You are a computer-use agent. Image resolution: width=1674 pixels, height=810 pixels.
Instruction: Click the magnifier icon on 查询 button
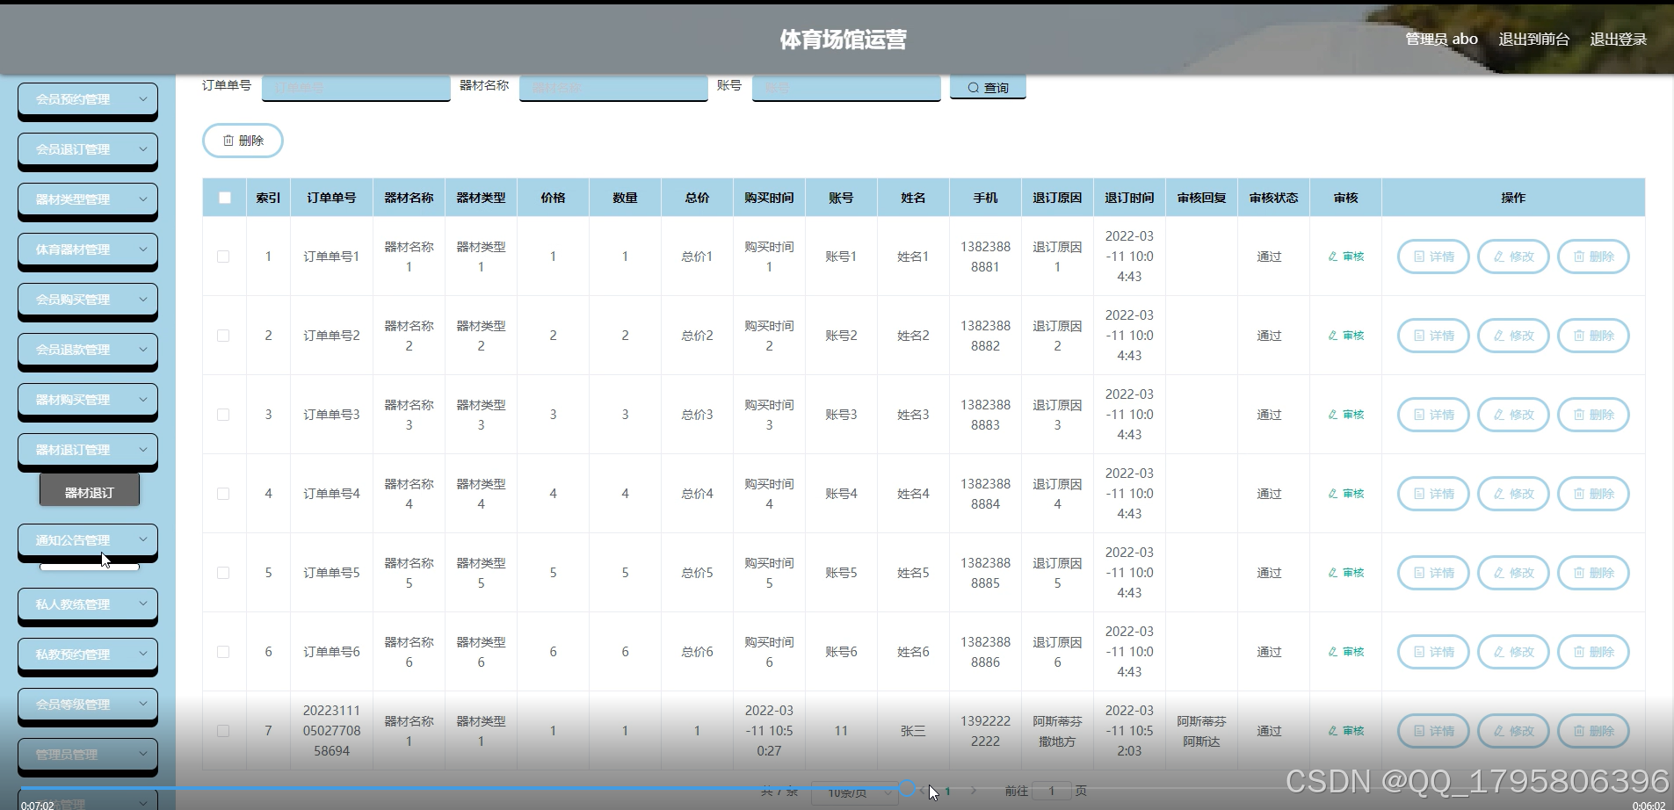point(972,87)
